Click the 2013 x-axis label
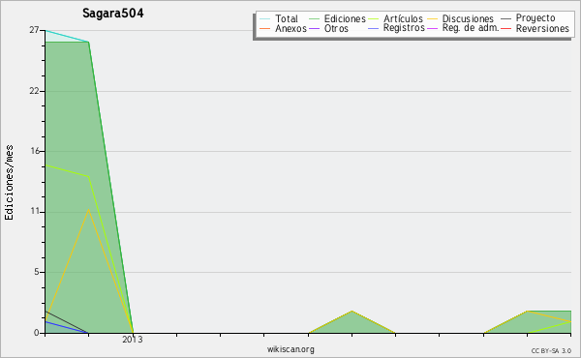The image size is (581, 358). [133, 339]
